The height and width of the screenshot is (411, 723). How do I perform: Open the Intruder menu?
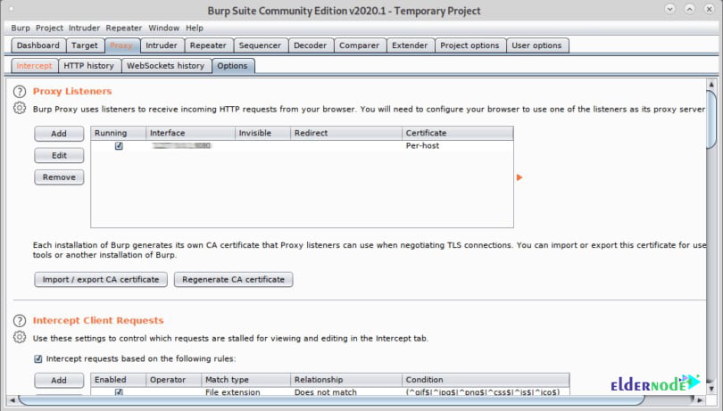[84, 29]
